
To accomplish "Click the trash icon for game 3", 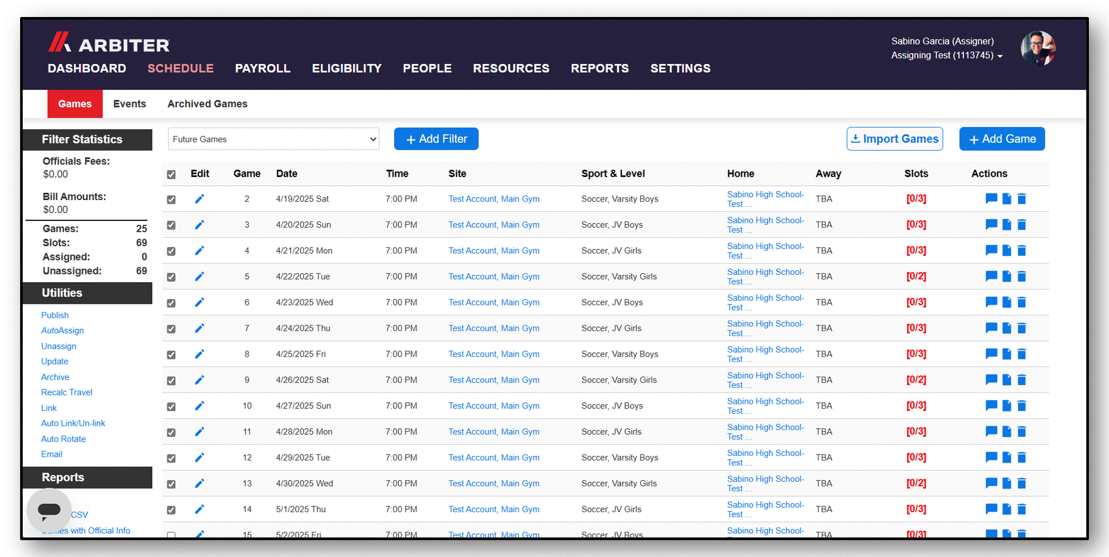I will (1022, 225).
